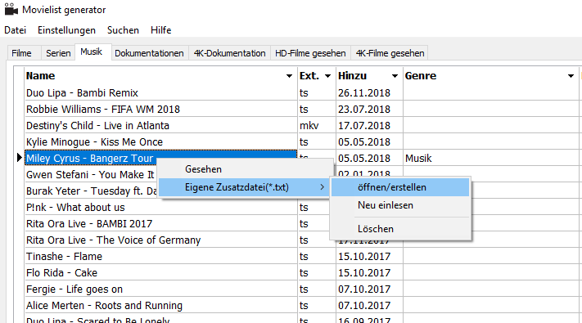Expand the Eigene Zusatzdatei(*.txt) submenu
The image size is (582, 323).
click(x=244, y=187)
